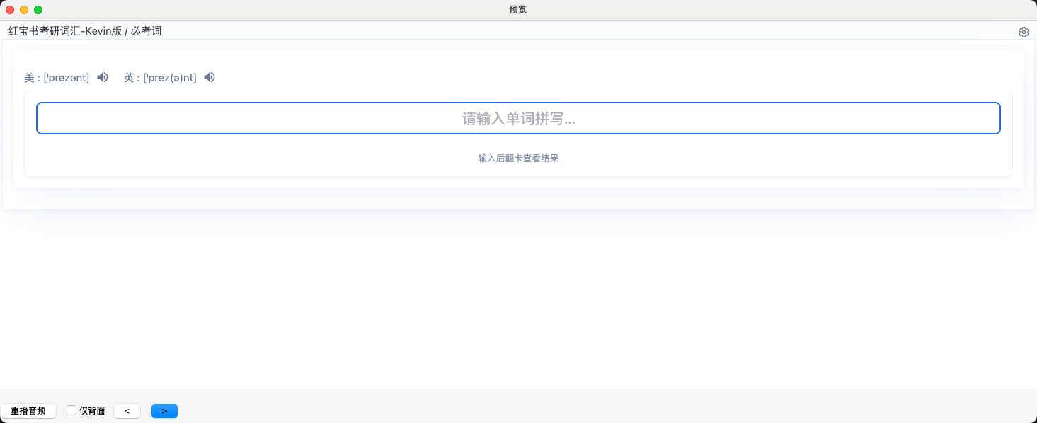Maximize the window using the green button
The image size is (1037, 423).
38,10
